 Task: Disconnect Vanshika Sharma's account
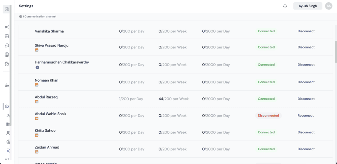tap(306, 31)
